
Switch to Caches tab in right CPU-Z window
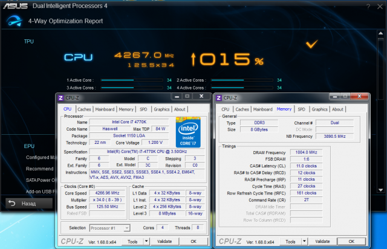point(242,109)
